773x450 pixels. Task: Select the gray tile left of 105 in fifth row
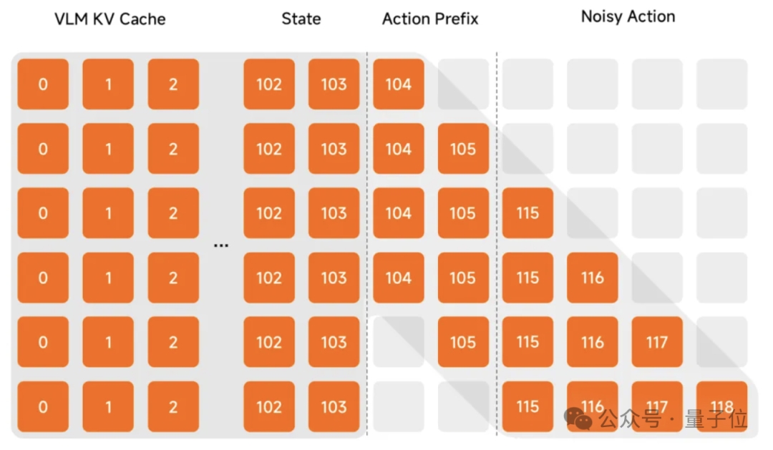click(x=398, y=342)
